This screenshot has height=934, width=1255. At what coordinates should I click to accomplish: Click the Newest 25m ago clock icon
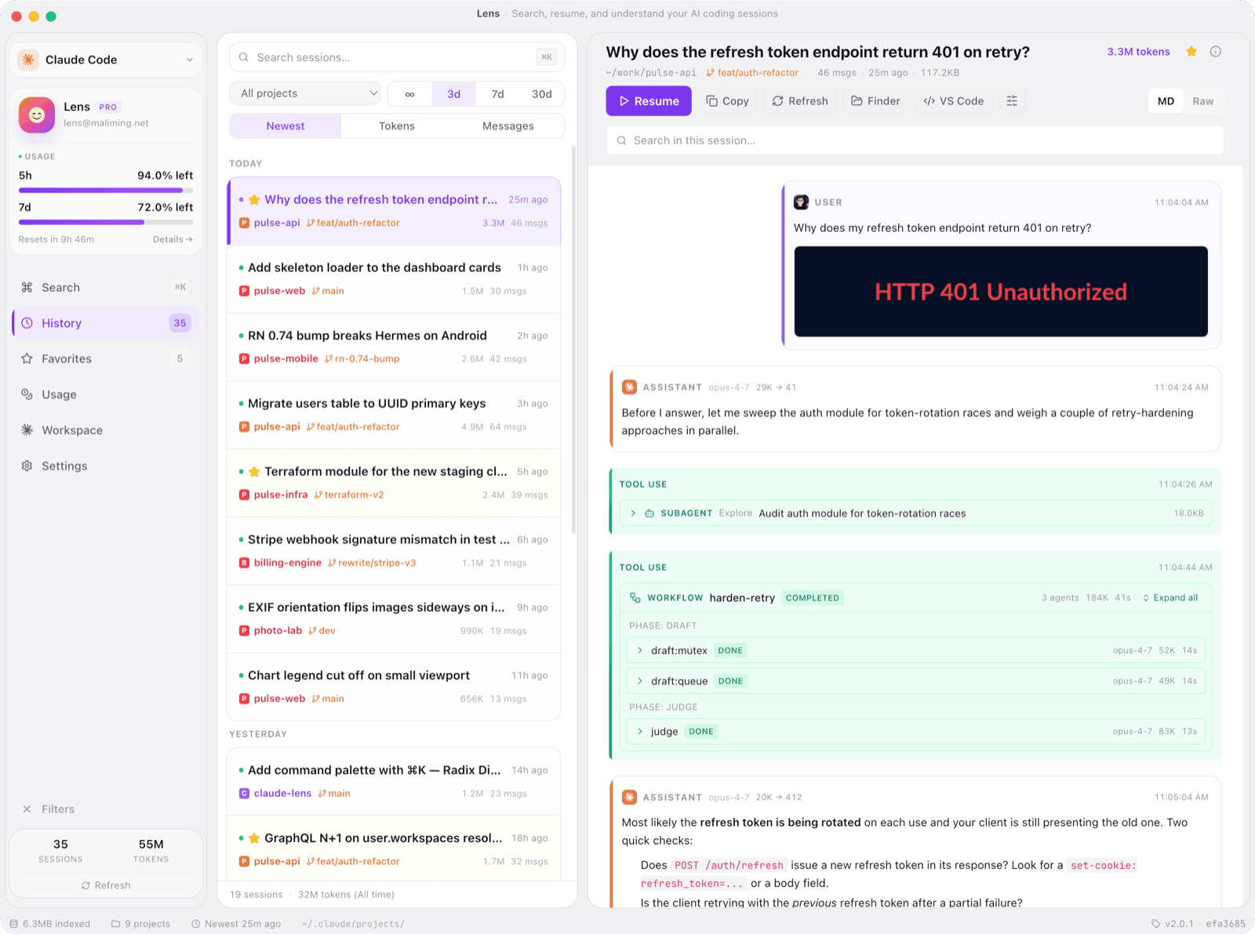[196, 924]
